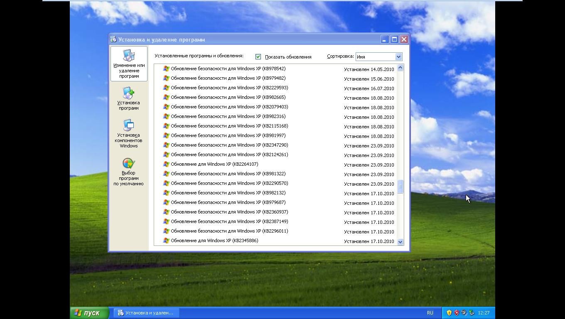The height and width of the screenshot is (319, 565).
Task: Click the Windows flag icon beside KB2347290
Action: point(166,145)
